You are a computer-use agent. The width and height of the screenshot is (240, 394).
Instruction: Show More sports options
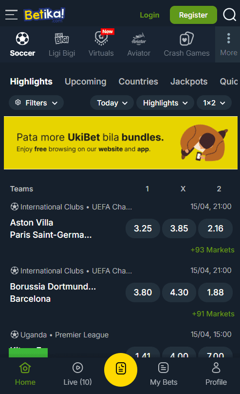(228, 44)
